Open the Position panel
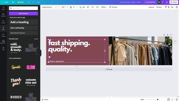The width and height of the screenshot is (179, 101). coord(159,7)
